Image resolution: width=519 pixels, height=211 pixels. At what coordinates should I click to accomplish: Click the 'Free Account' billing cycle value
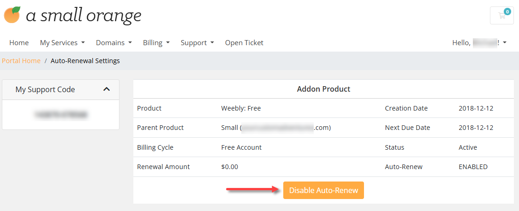tap(241, 147)
